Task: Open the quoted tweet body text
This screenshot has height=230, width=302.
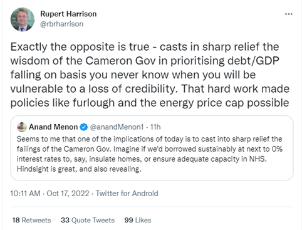Action: pos(149,154)
